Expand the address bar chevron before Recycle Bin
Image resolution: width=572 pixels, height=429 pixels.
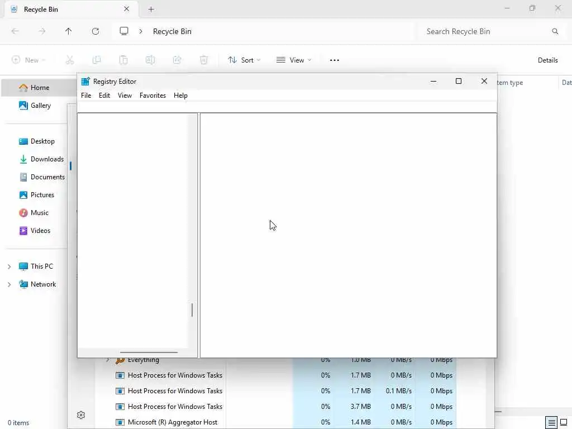coord(141,31)
